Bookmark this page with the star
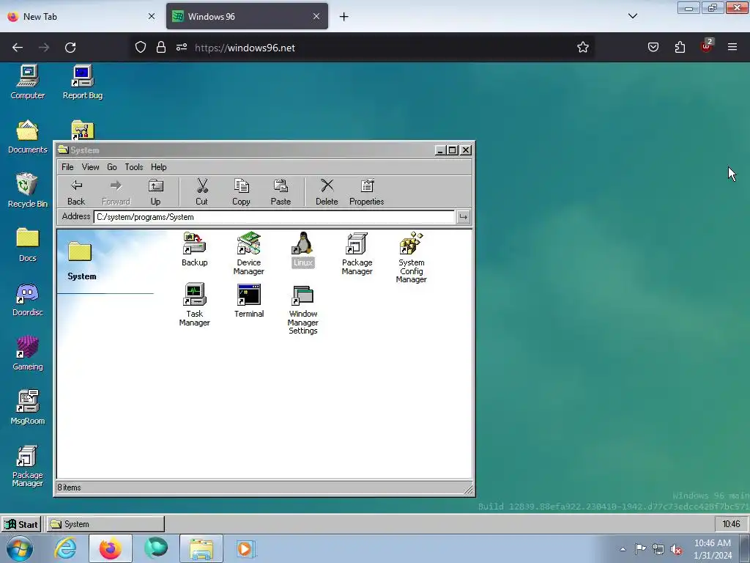Screen dimensions: 750x563 (582, 48)
